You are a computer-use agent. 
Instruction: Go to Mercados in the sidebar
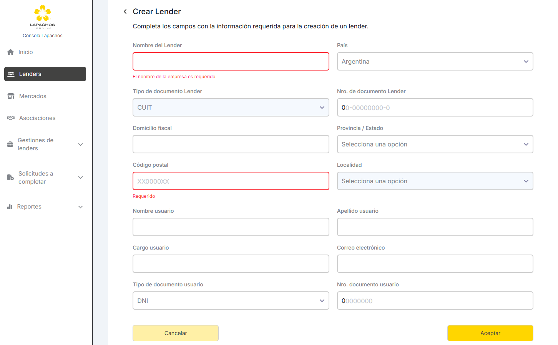click(x=33, y=96)
